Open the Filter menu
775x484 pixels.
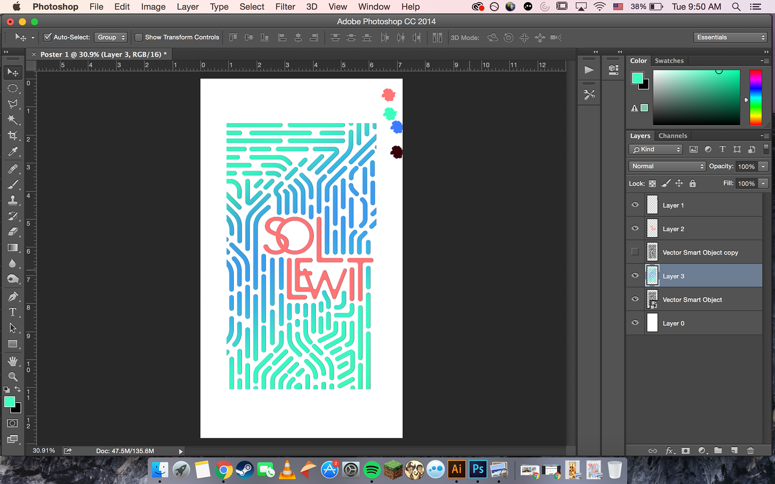[285, 7]
